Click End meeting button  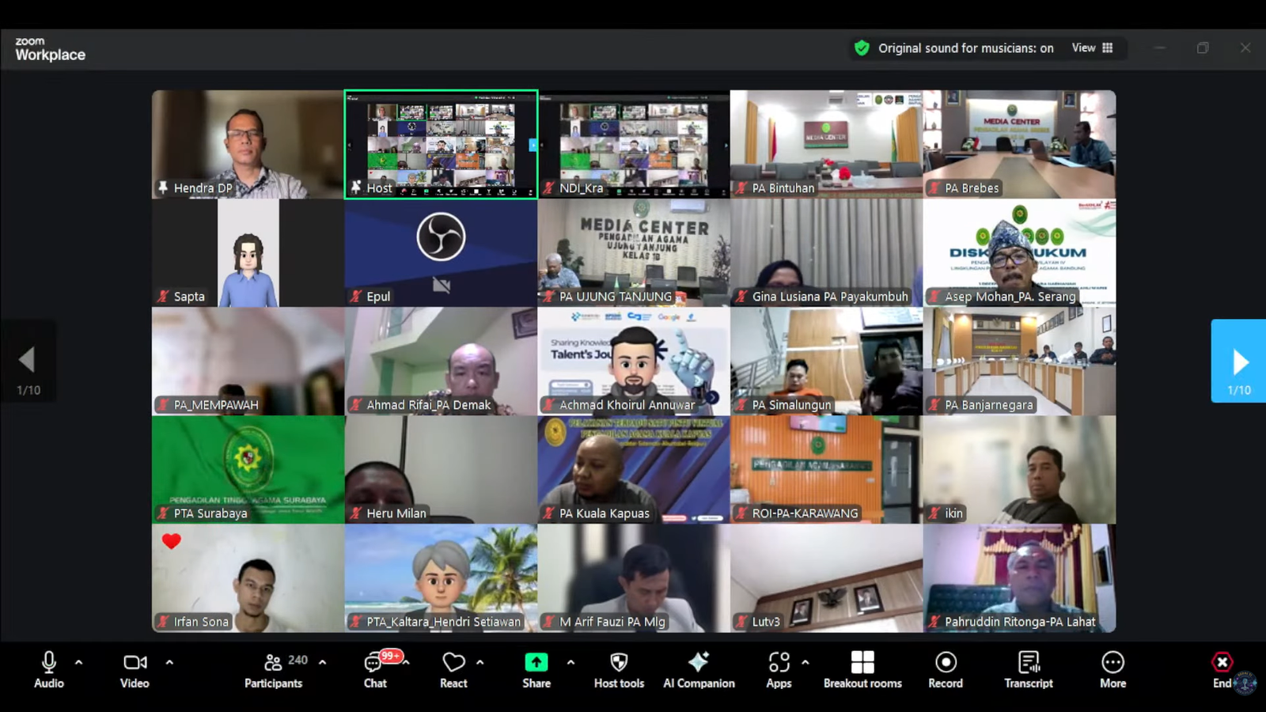(x=1222, y=670)
